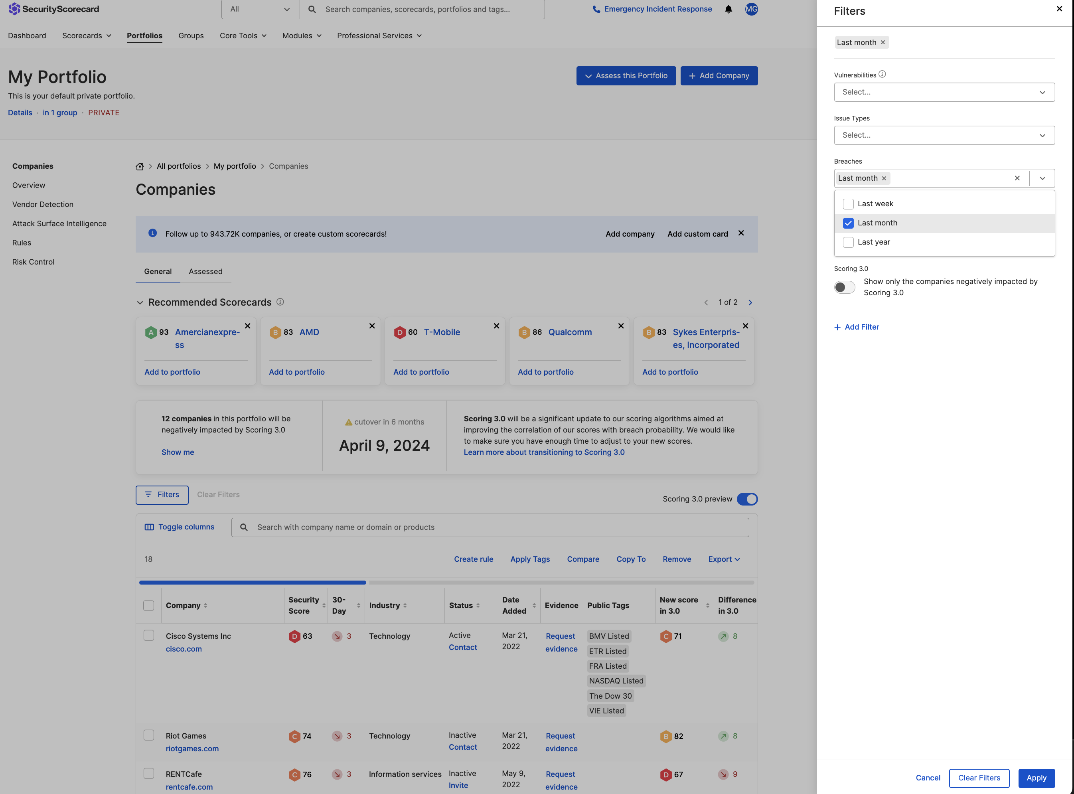The height and width of the screenshot is (794, 1074).
Task: Switch to the Assessed tab
Action: [x=205, y=272]
